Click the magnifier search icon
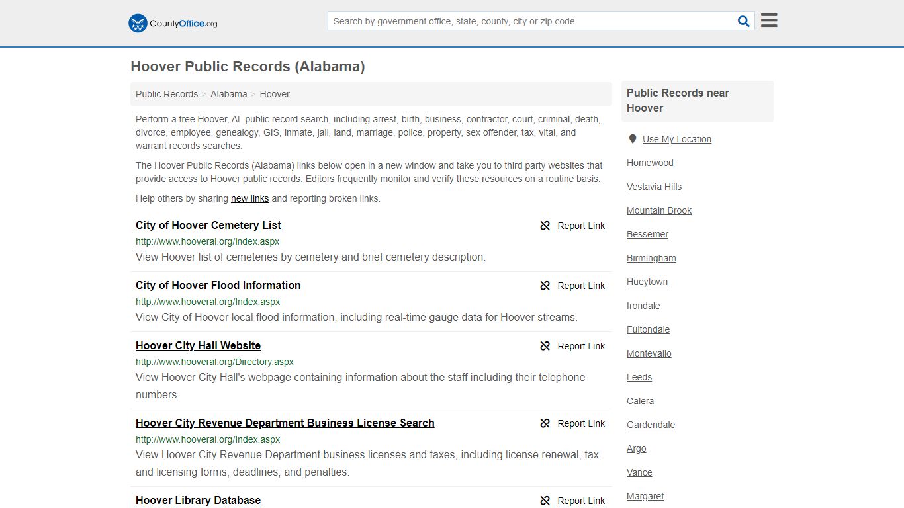 (x=744, y=21)
